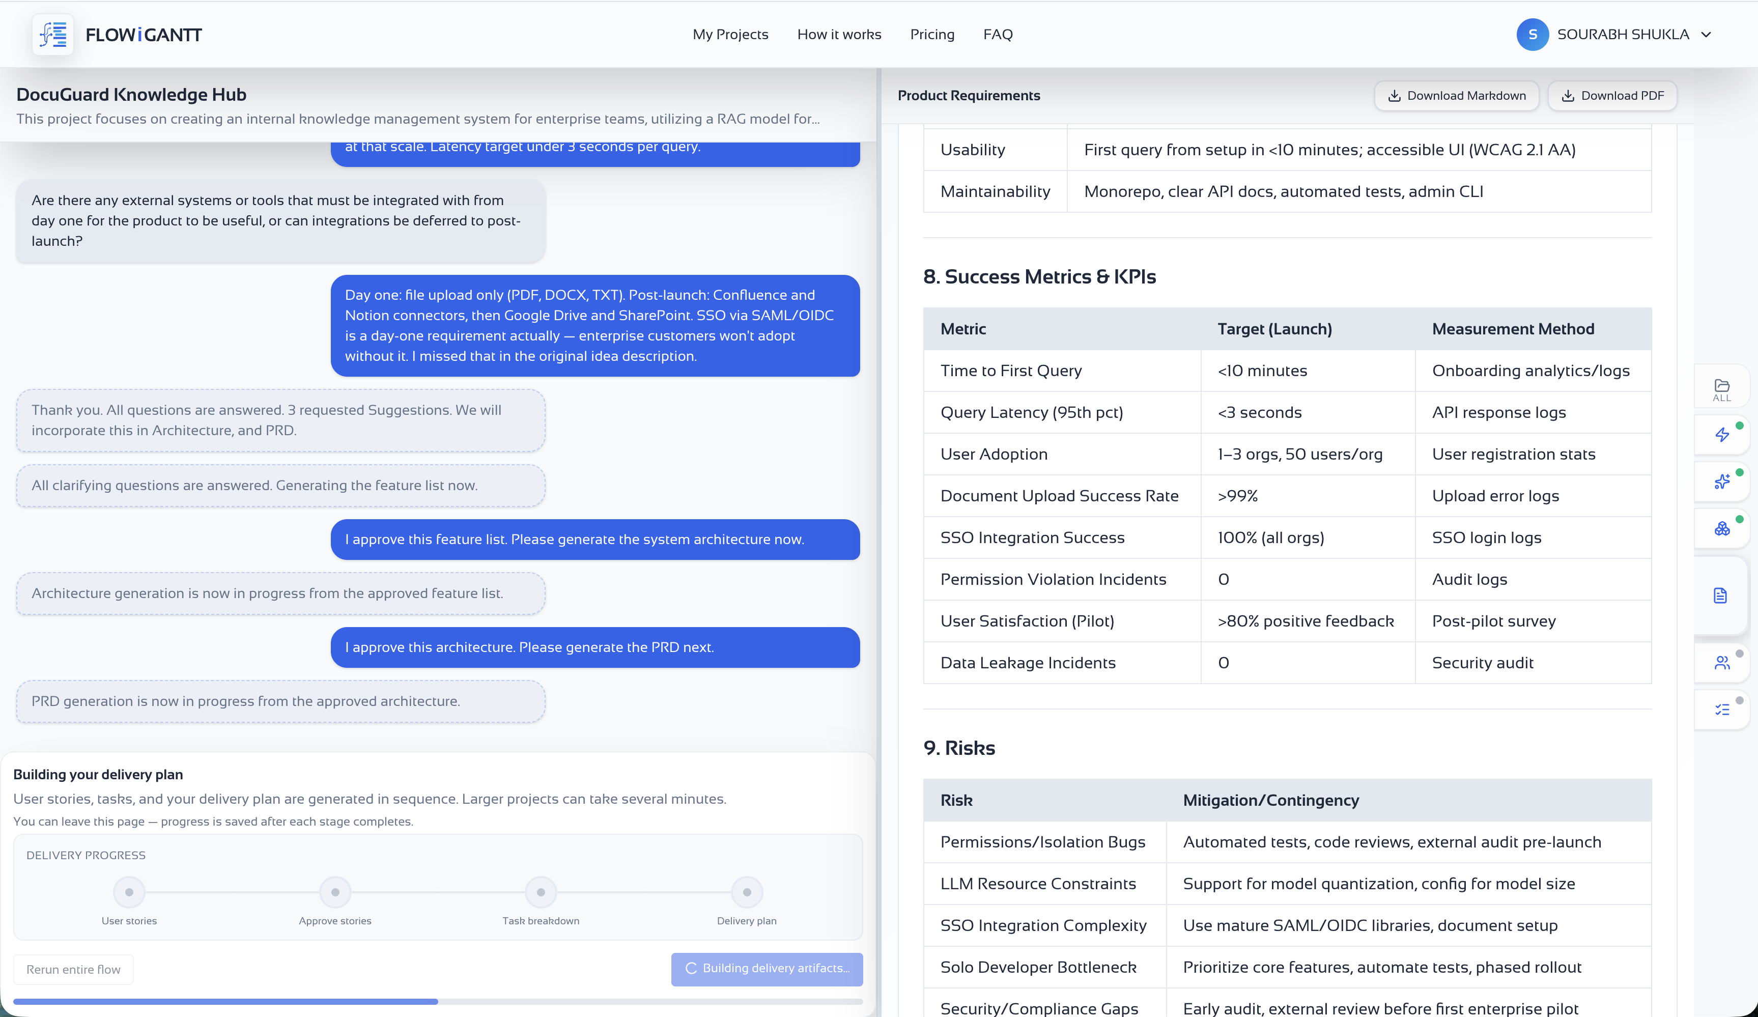Click the '>80% positive feedback' cell
The width and height of the screenshot is (1758, 1017).
point(1308,621)
